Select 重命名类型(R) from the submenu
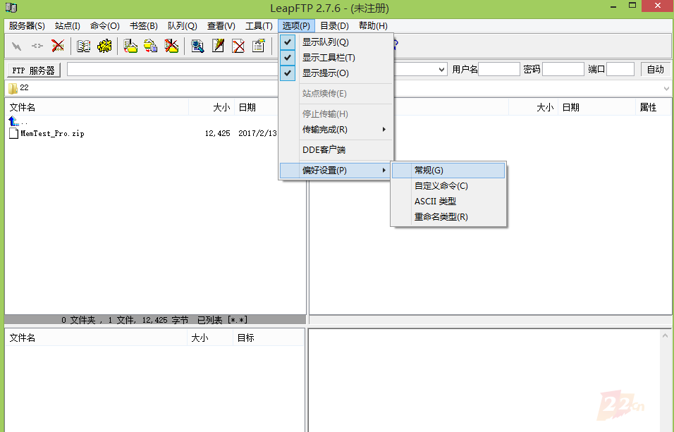This screenshot has width=674, height=432. [448, 216]
